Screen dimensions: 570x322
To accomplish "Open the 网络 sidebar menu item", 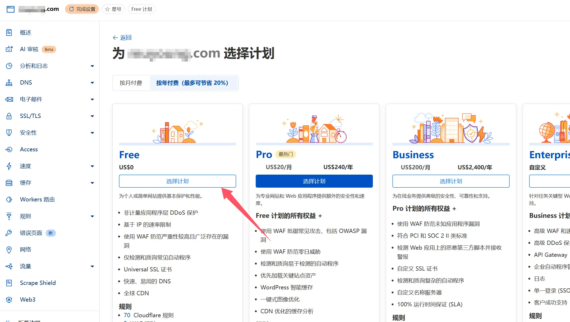I will pyautogui.click(x=25, y=250).
